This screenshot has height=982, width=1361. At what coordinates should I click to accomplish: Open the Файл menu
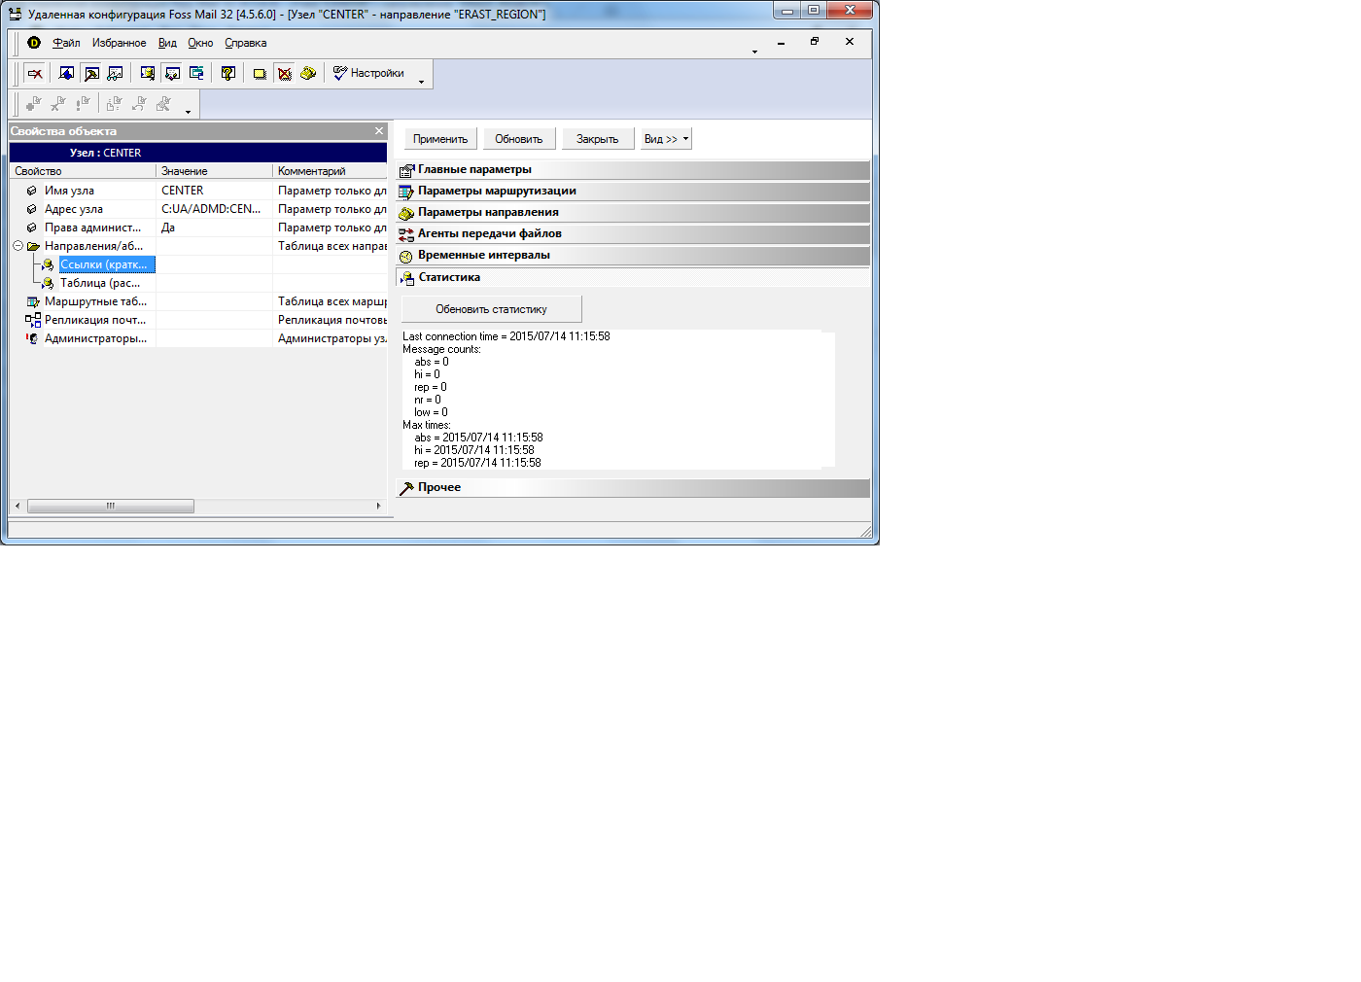click(x=66, y=43)
